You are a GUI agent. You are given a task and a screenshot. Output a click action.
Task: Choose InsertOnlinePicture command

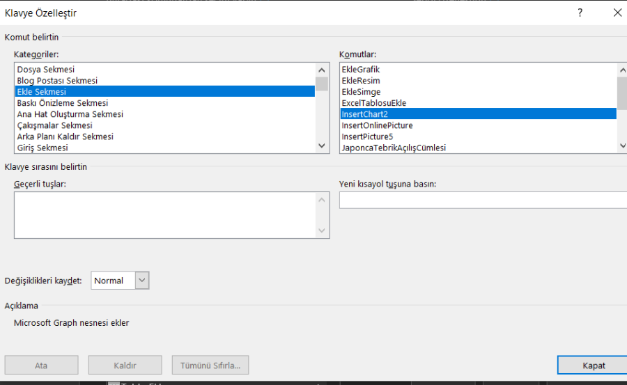tap(377, 125)
